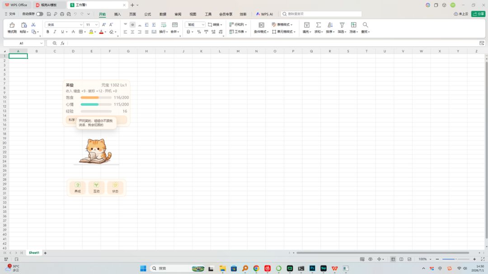Screen dimensions: 488x274
Task: Align text to vertical middle
Action: click(132, 24)
